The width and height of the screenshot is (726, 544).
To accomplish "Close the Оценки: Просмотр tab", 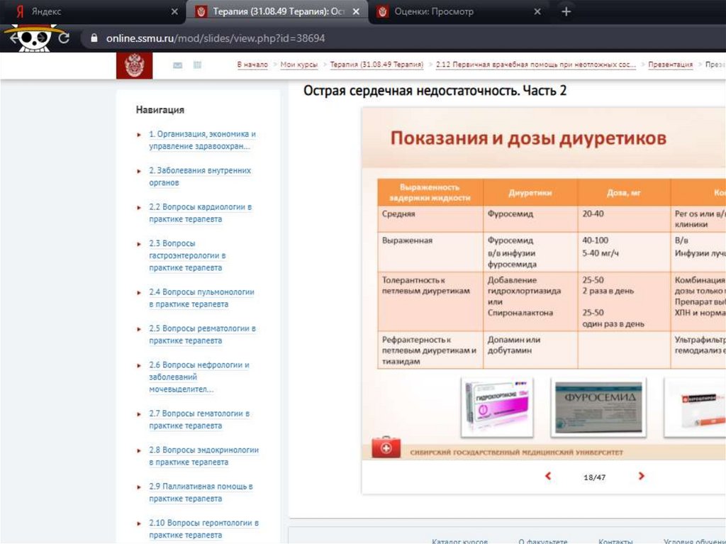I will click(537, 12).
